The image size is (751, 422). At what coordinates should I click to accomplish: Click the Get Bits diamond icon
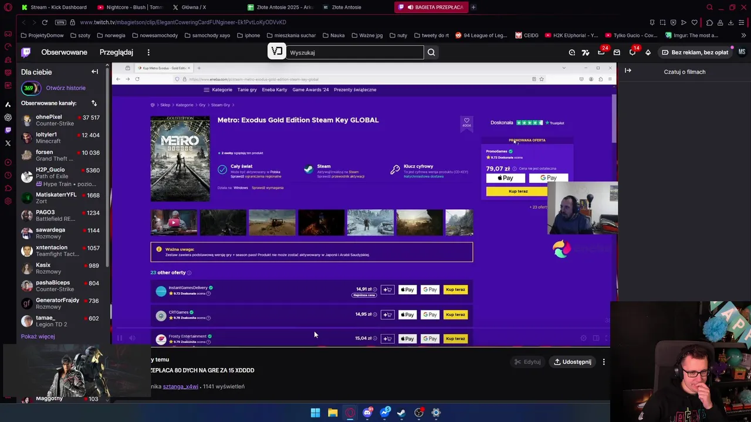[x=648, y=52]
